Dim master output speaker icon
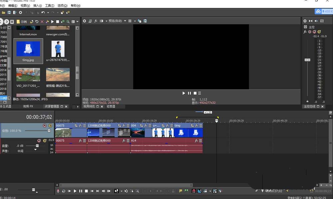333x199 pixels. tap(316, 21)
